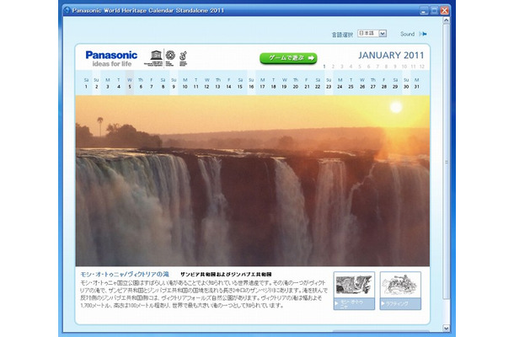
Task: Open the rafting sketch thumbnail
Action: click(400, 288)
